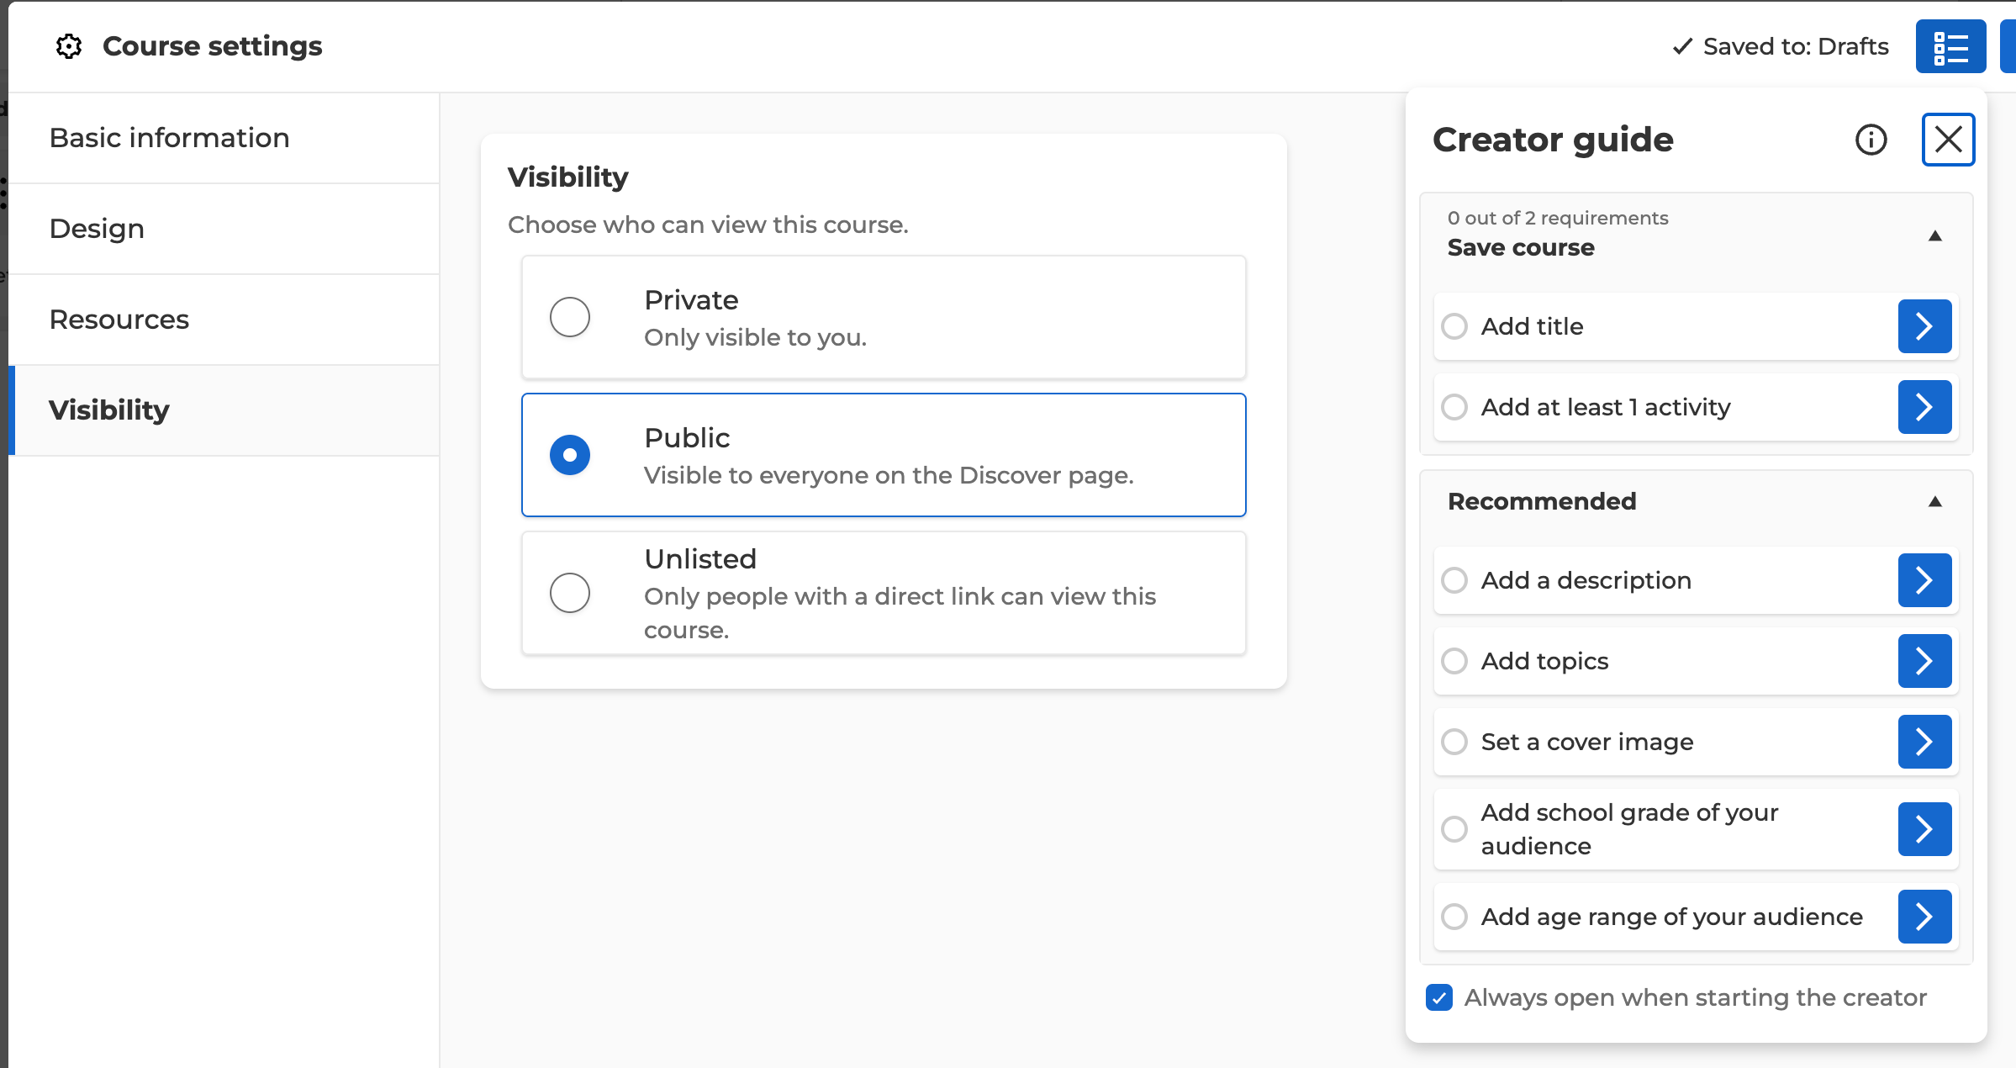
Task: Select the Unlisted visibility option
Action: (570, 593)
